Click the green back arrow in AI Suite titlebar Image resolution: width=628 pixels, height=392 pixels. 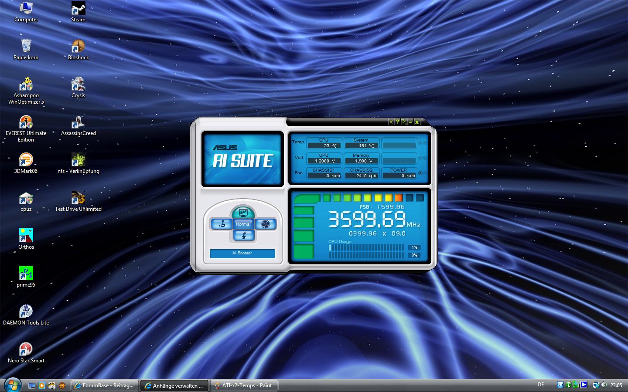391,122
